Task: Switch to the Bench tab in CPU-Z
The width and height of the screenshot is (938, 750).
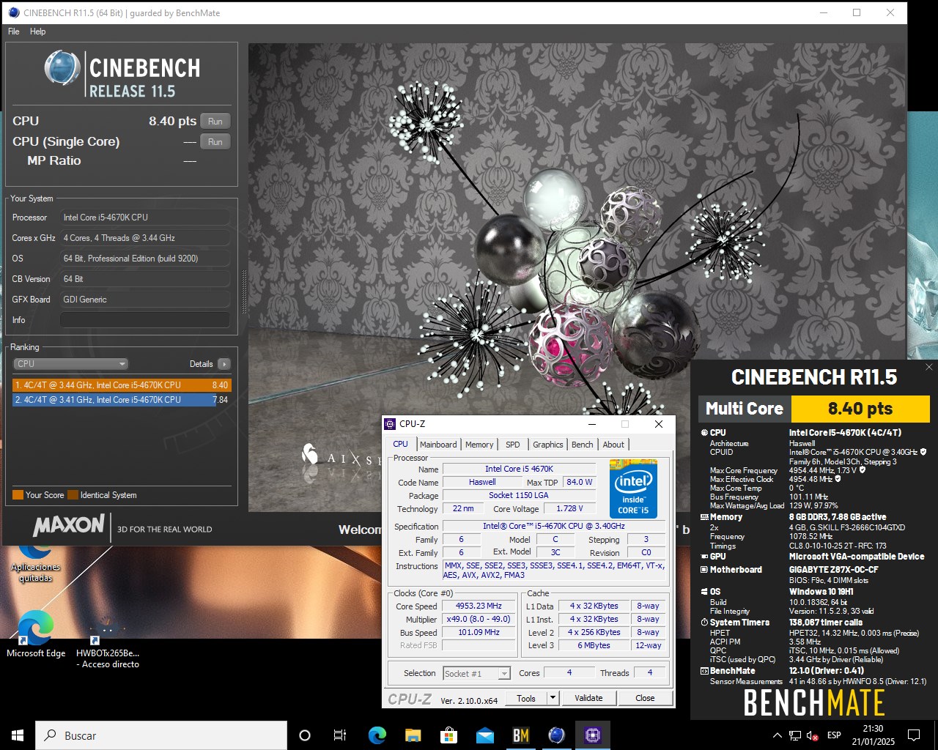Action: tap(583, 445)
